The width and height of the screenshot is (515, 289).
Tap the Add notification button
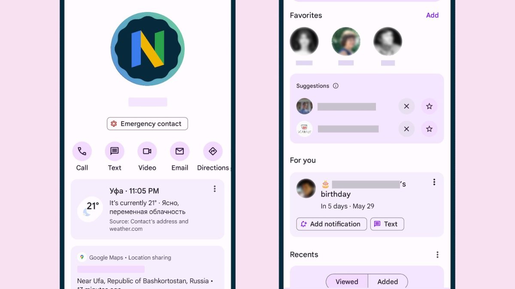[331, 224]
